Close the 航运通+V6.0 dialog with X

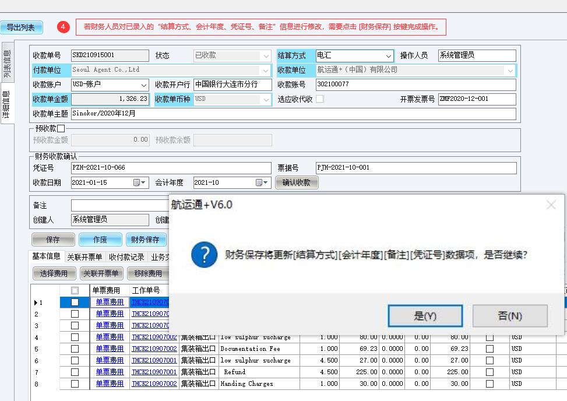pos(551,205)
